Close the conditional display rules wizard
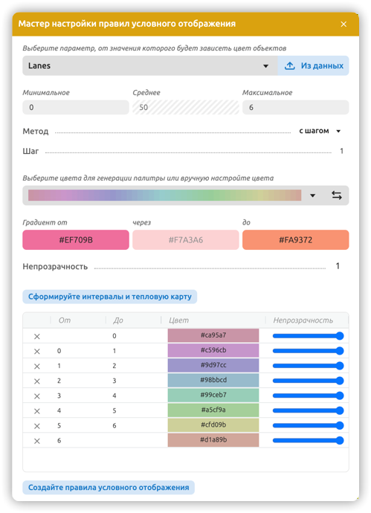This screenshot has height=513, width=371. (343, 25)
